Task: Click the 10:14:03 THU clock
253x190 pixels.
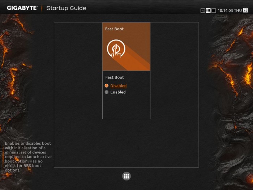Action: tap(230, 10)
